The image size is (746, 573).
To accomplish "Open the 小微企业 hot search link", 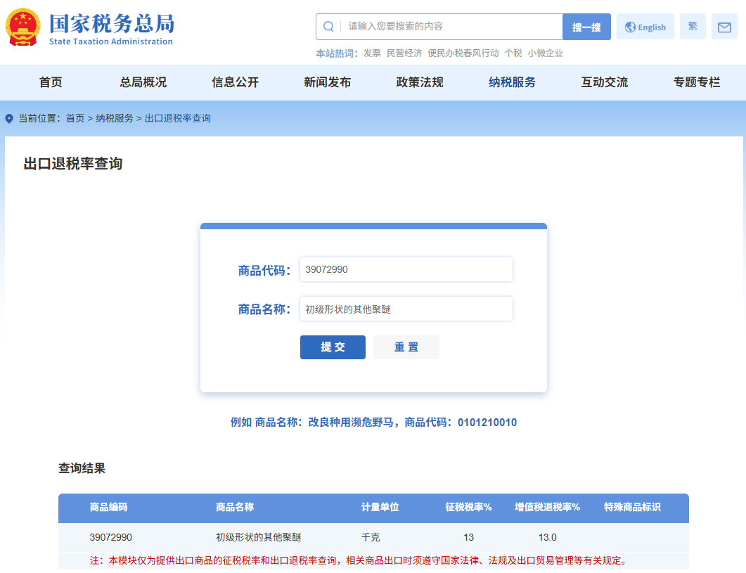I will [546, 53].
